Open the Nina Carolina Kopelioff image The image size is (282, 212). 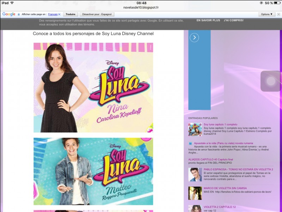pyautogui.click(x=93, y=88)
